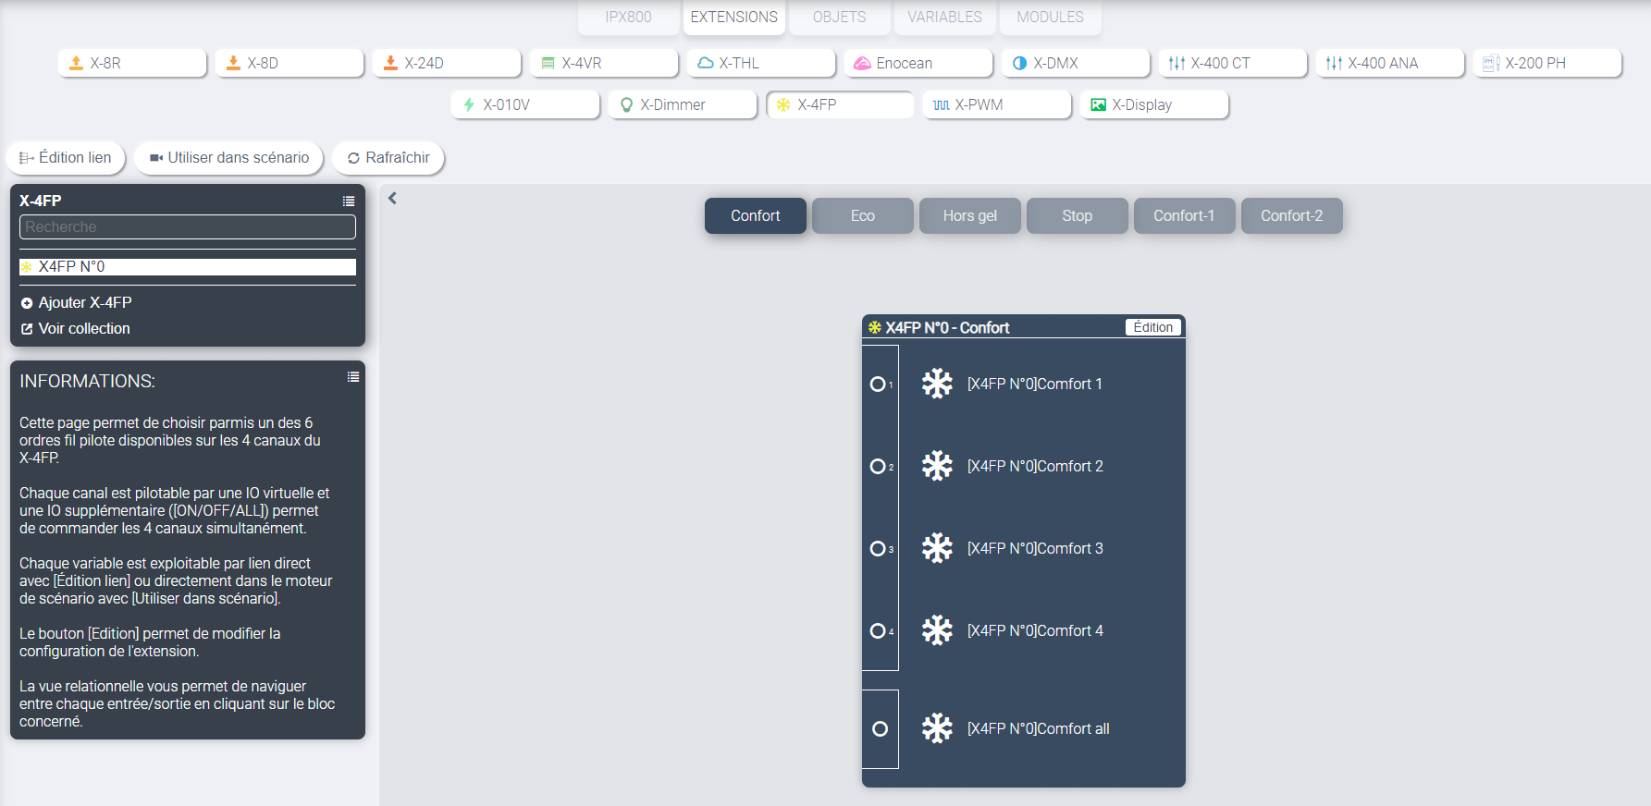Open the X-8D extension page

pyautogui.click(x=289, y=63)
